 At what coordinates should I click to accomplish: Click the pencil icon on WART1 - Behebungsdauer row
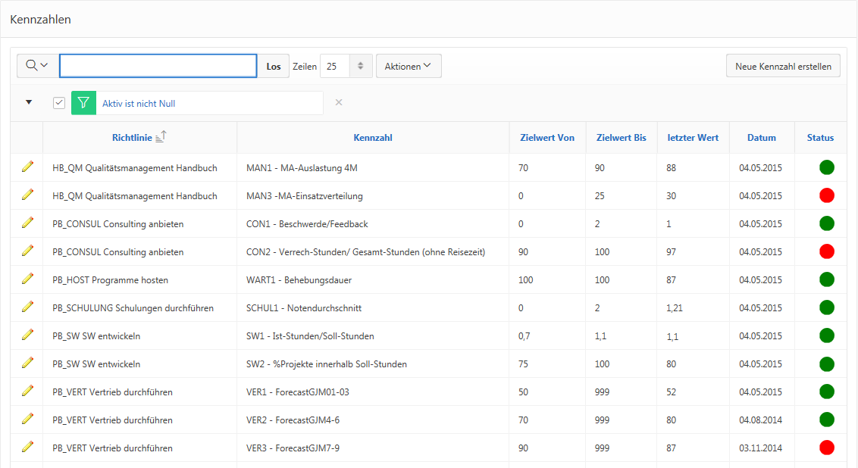tap(28, 279)
